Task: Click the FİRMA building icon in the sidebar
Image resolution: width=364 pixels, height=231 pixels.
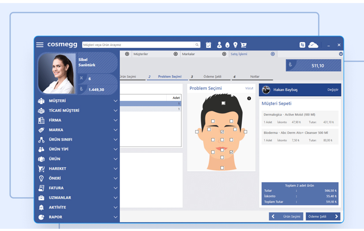Action: (x=41, y=121)
